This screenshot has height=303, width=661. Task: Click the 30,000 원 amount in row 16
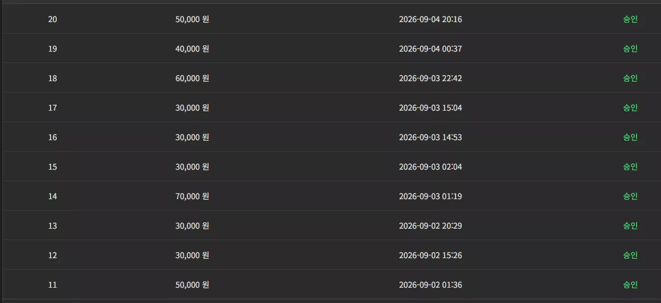193,137
